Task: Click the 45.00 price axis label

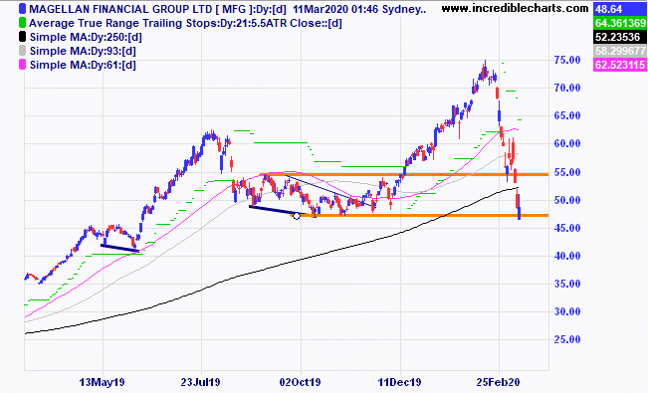Action: tap(567, 228)
